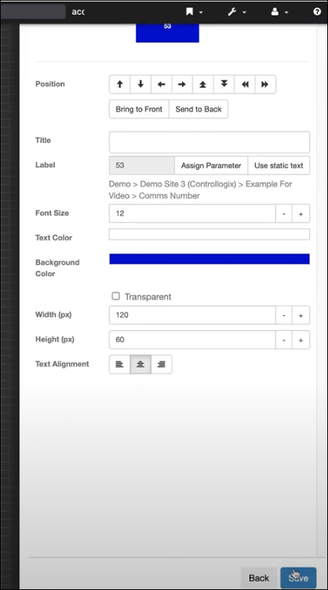
Task: Nudge element left with the left arrow
Action: 161,84
